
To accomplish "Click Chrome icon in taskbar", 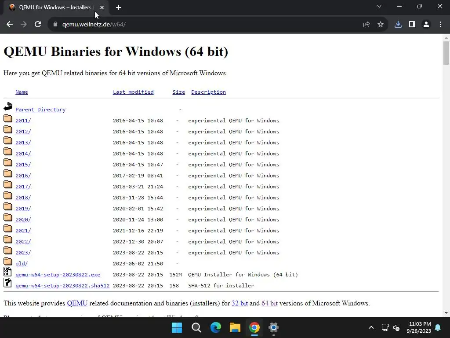I will point(254,327).
